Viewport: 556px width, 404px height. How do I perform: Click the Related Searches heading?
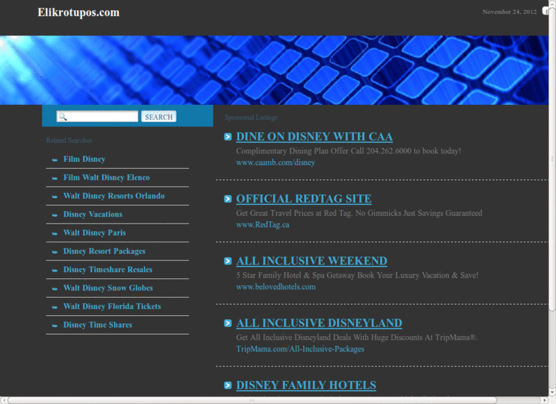click(x=69, y=141)
